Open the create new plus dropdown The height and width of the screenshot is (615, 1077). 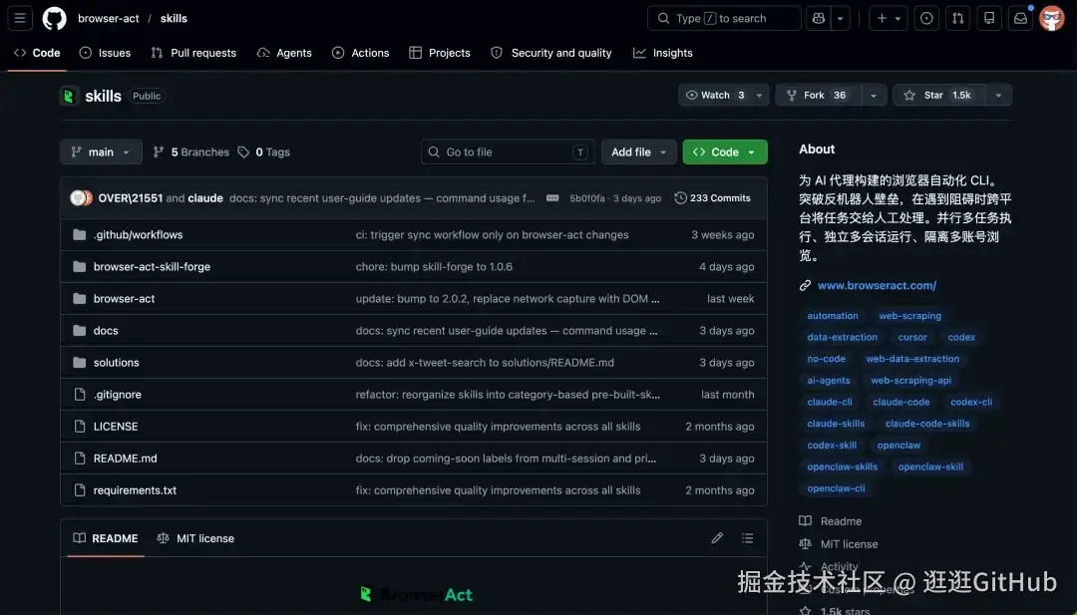coord(889,19)
